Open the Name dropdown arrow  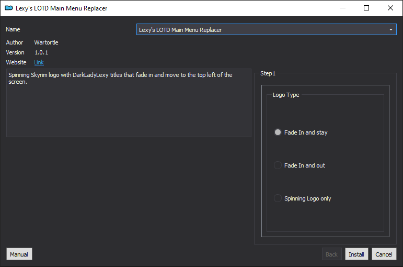[x=390, y=30]
